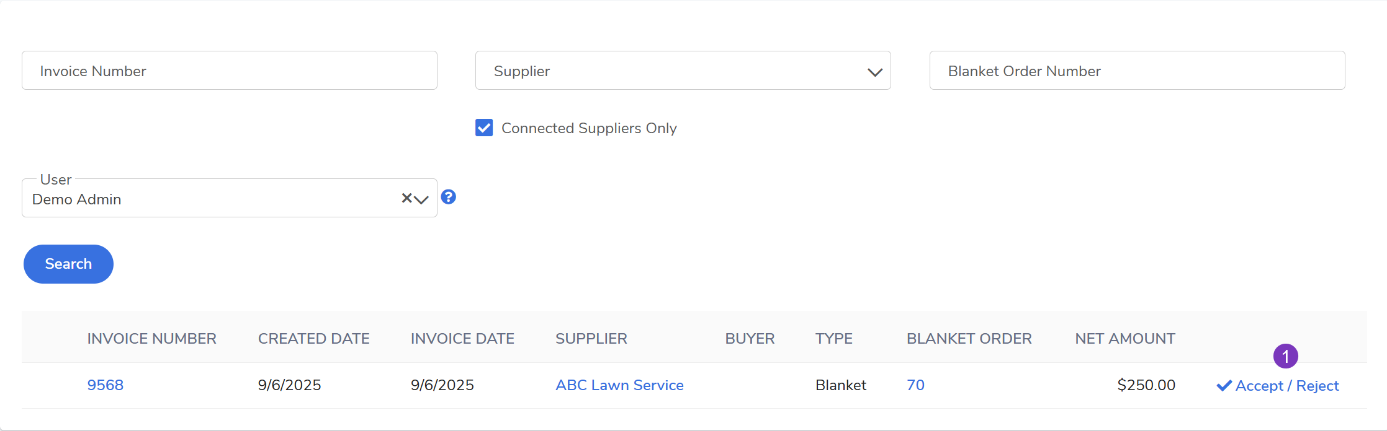Screen dimensions: 1387x431
Task: Sort by Created Date column header
Action: point(313,339)
